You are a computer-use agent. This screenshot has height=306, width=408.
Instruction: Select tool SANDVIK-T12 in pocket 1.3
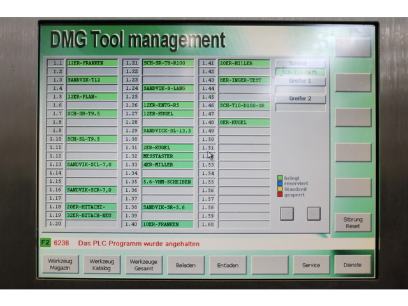(92, 80)
